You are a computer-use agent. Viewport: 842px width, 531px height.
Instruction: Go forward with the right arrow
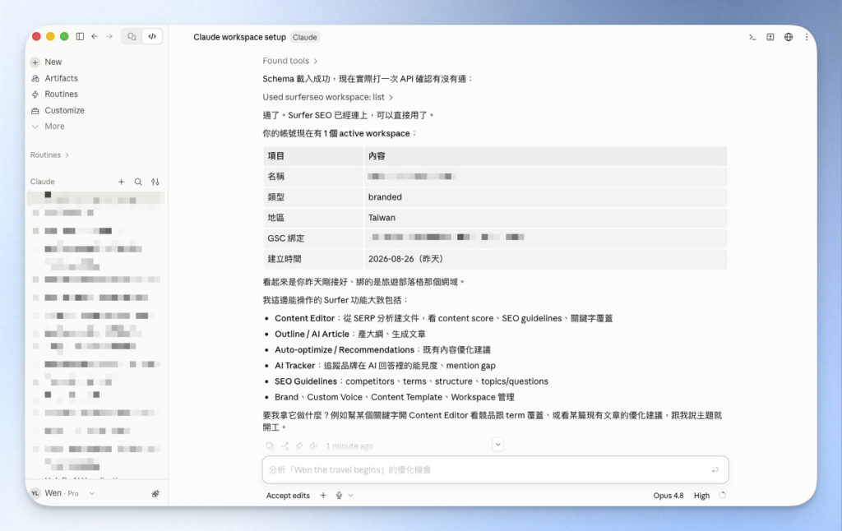click(109, 36)
